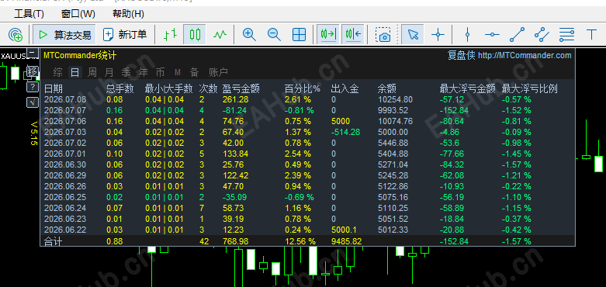Image resolution: width=606 pixels, height=287 pixels.
Task: Select the crosshair tool
Action: (438, 35)
